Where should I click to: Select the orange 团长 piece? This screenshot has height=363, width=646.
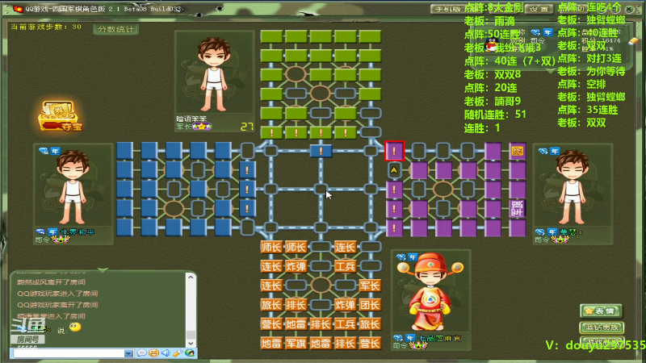370,305
